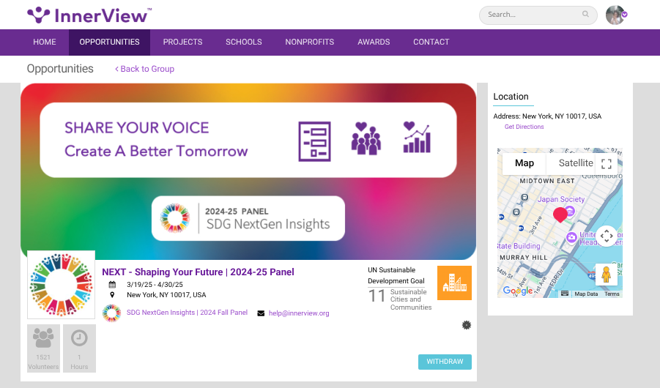Click the Japan Society map label
This screenshot has height=388, width=660.
560,199
